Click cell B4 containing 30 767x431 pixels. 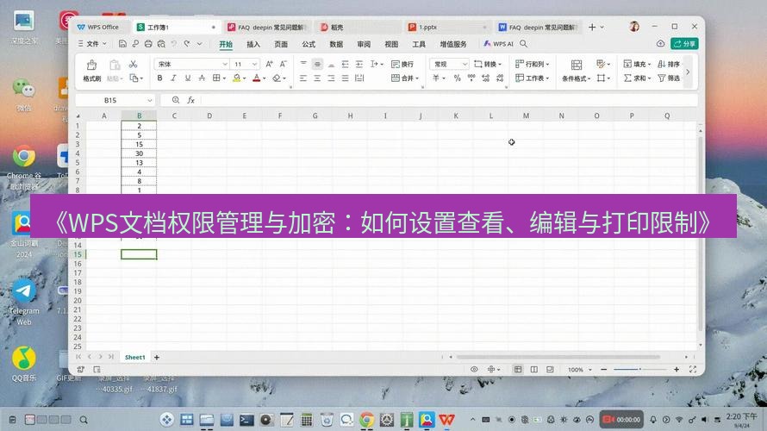click(139, 153)
